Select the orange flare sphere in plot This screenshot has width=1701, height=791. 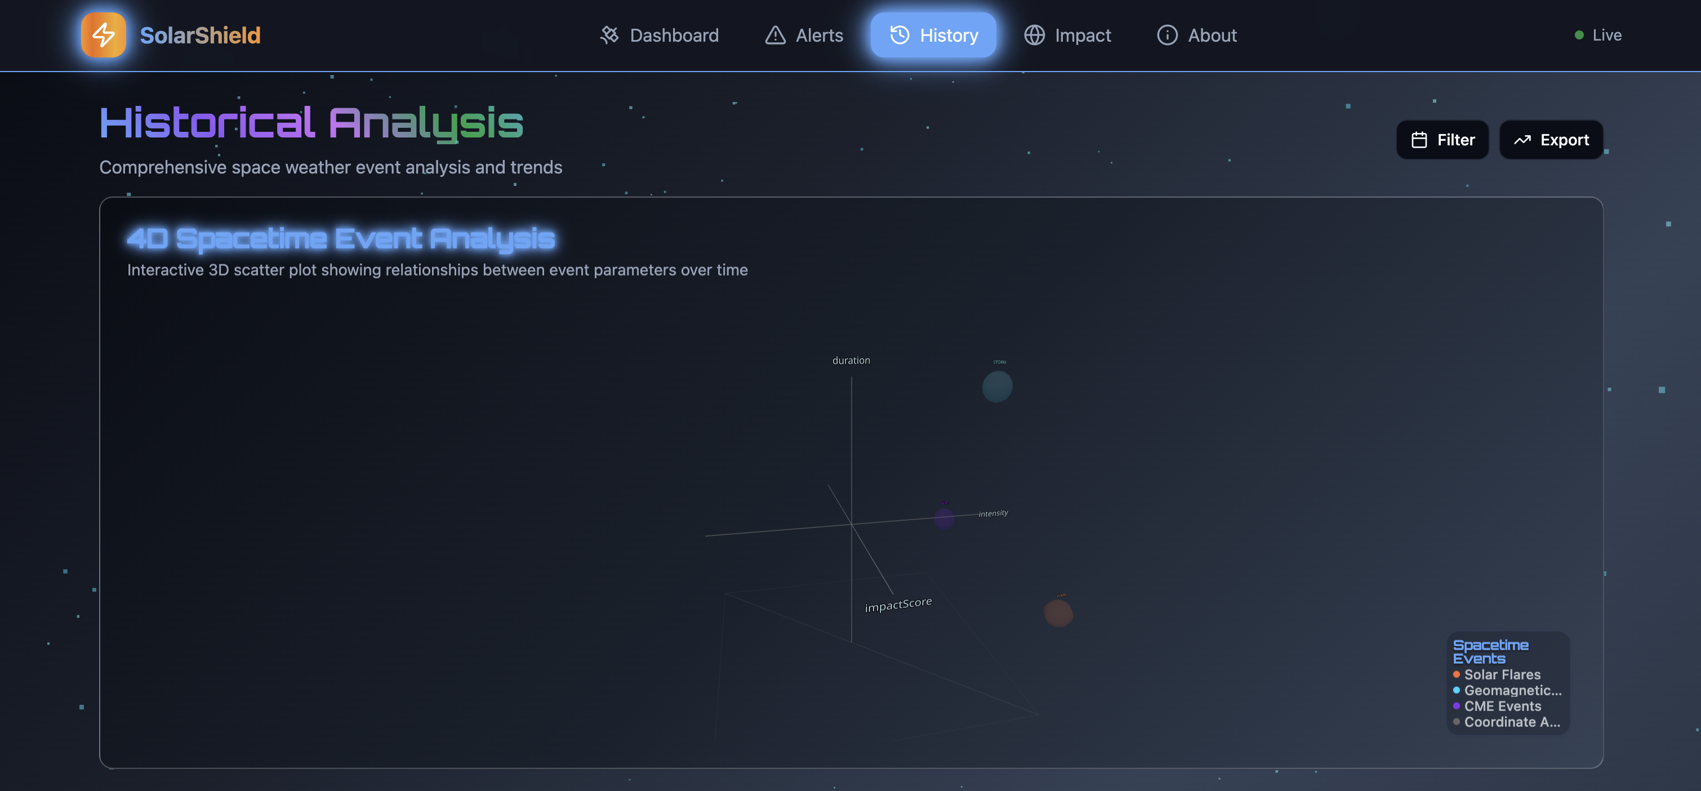click(1058, 613)
